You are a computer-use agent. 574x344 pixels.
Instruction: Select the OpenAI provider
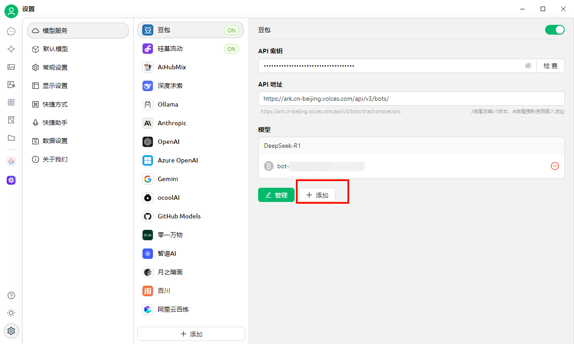click(191, 142)
